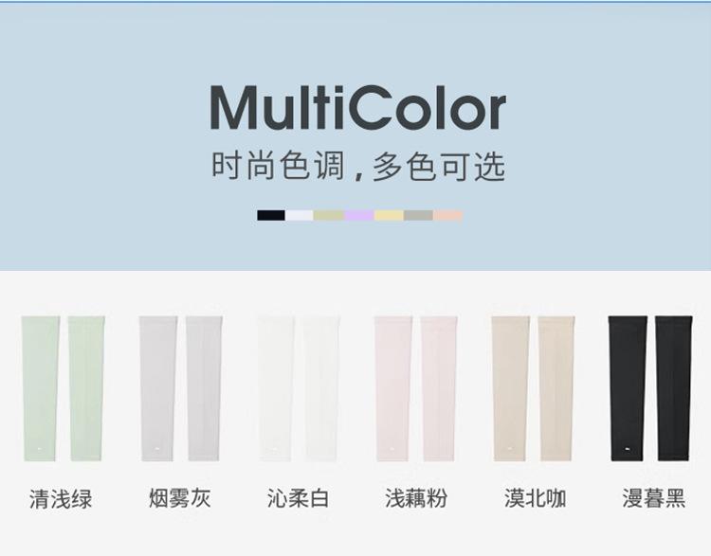711x556 pixels.
Task: Click the 漠北咖 color label
Action: point(535,498)
